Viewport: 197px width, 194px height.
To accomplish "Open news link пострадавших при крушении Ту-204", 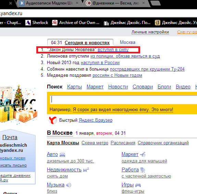I will point(147,69).
